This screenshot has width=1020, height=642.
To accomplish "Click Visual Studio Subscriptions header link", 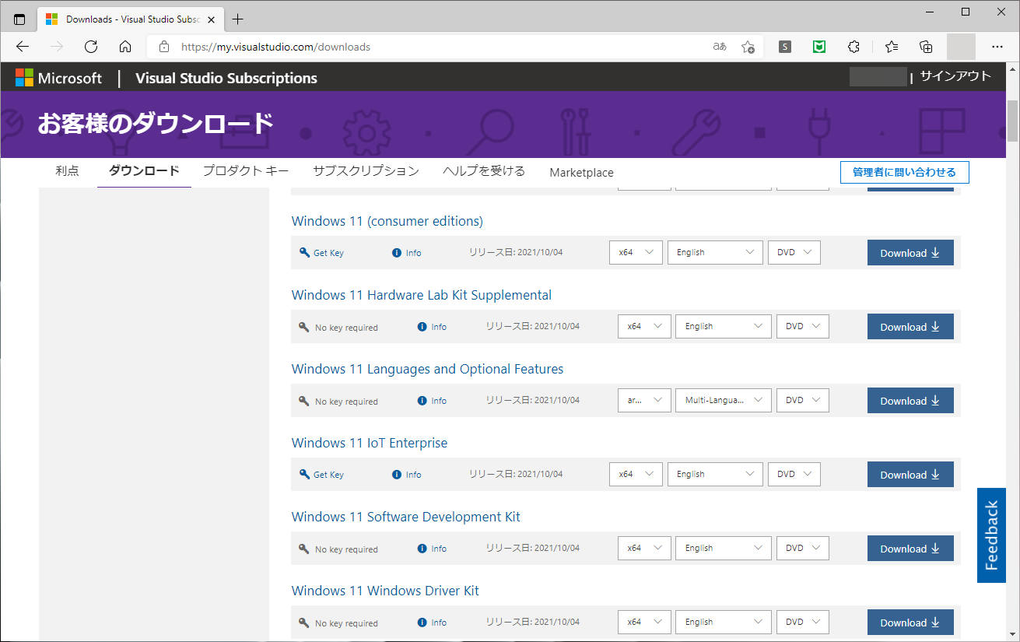I will point(226,78).
